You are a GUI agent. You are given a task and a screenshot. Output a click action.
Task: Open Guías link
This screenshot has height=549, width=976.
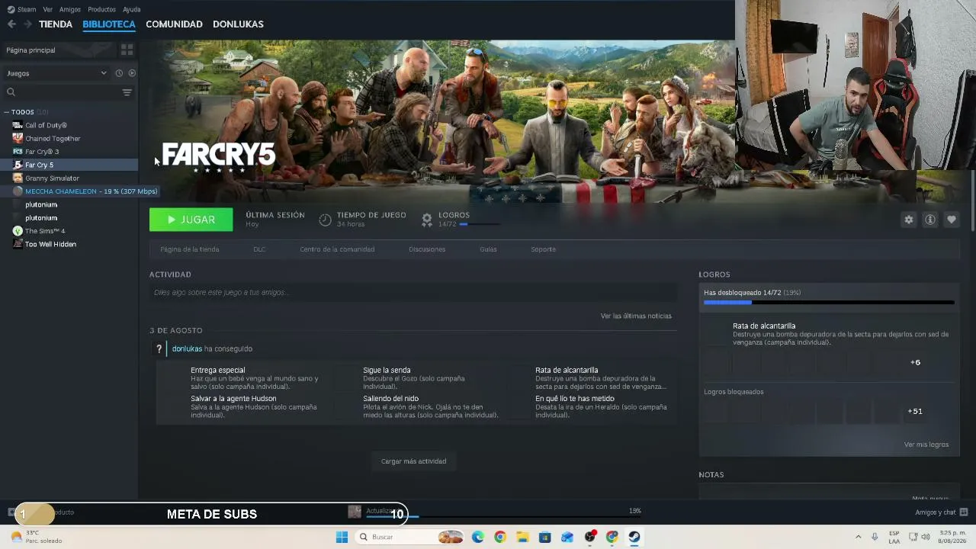tap(488, 249)
